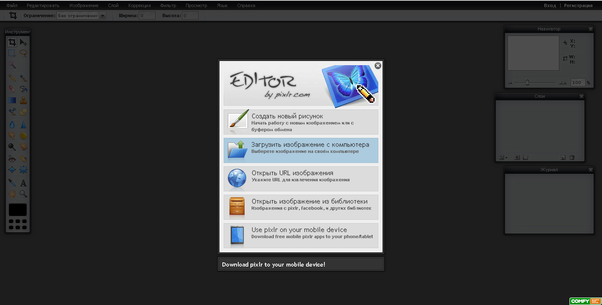Image resolution: width=602 pixels, height=305 pixels.
Task: Choose Создать новый рисунок option
Action: [301, 122]
